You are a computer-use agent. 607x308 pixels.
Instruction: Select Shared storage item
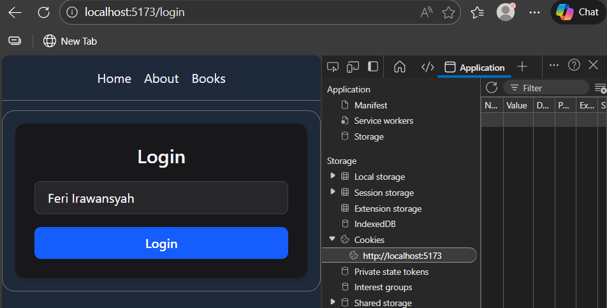point(383,303)
